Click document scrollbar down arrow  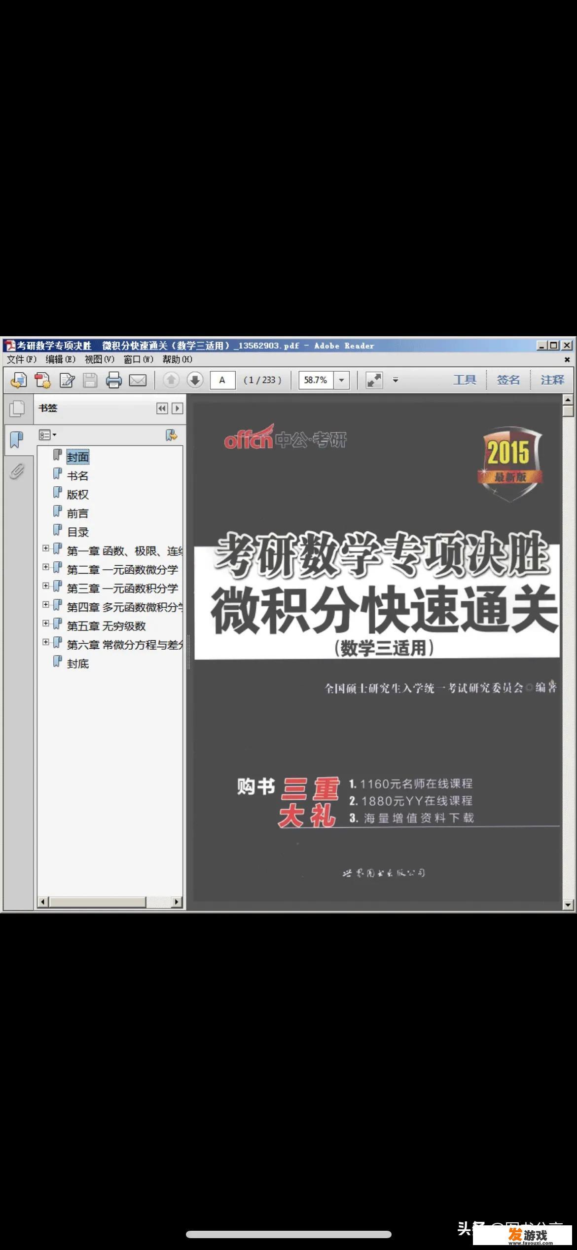(568, 905)
